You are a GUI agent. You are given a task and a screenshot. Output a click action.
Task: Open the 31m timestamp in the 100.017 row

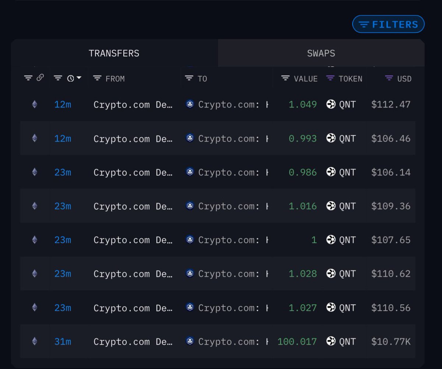point(63,342)
